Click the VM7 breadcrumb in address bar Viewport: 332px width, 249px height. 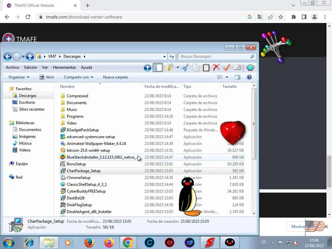[x=52, y=56]
